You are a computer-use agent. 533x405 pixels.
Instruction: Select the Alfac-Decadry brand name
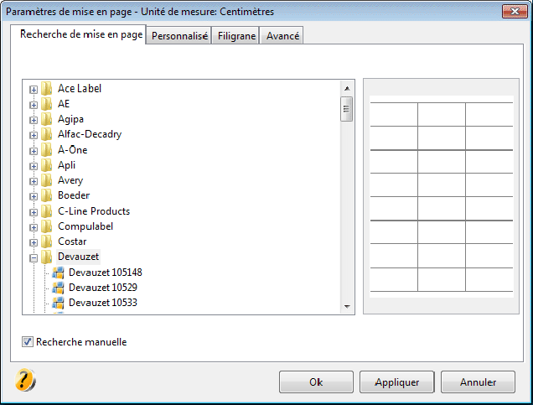tap(90, 134)
